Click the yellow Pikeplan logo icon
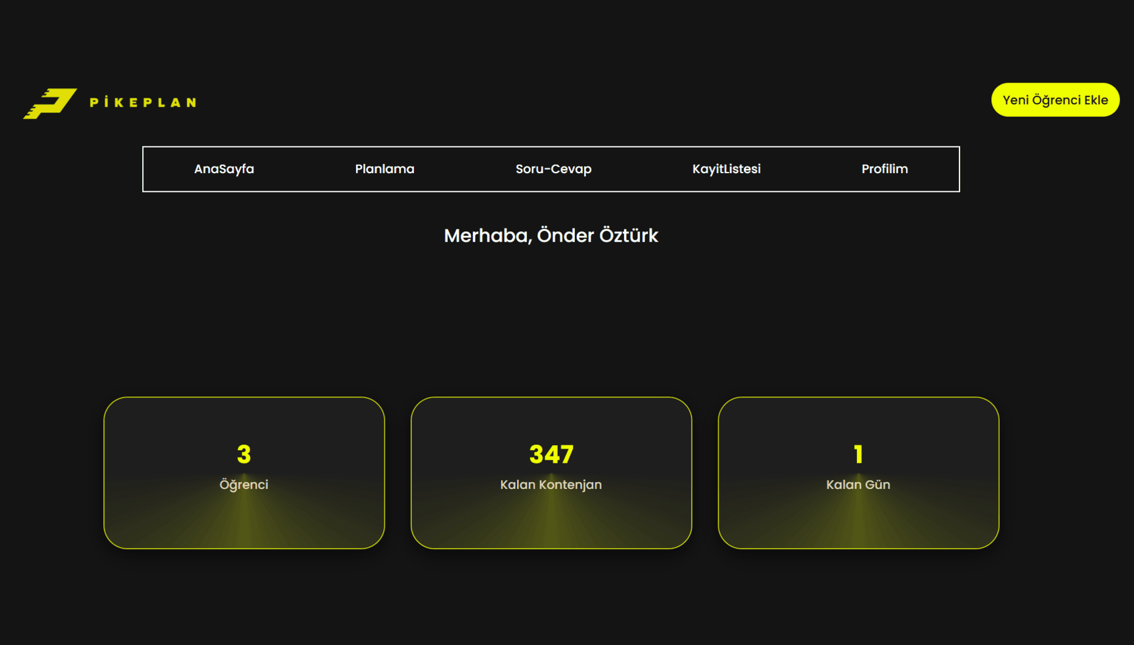Screen dimensions: 1134x645 coord(50,103)
